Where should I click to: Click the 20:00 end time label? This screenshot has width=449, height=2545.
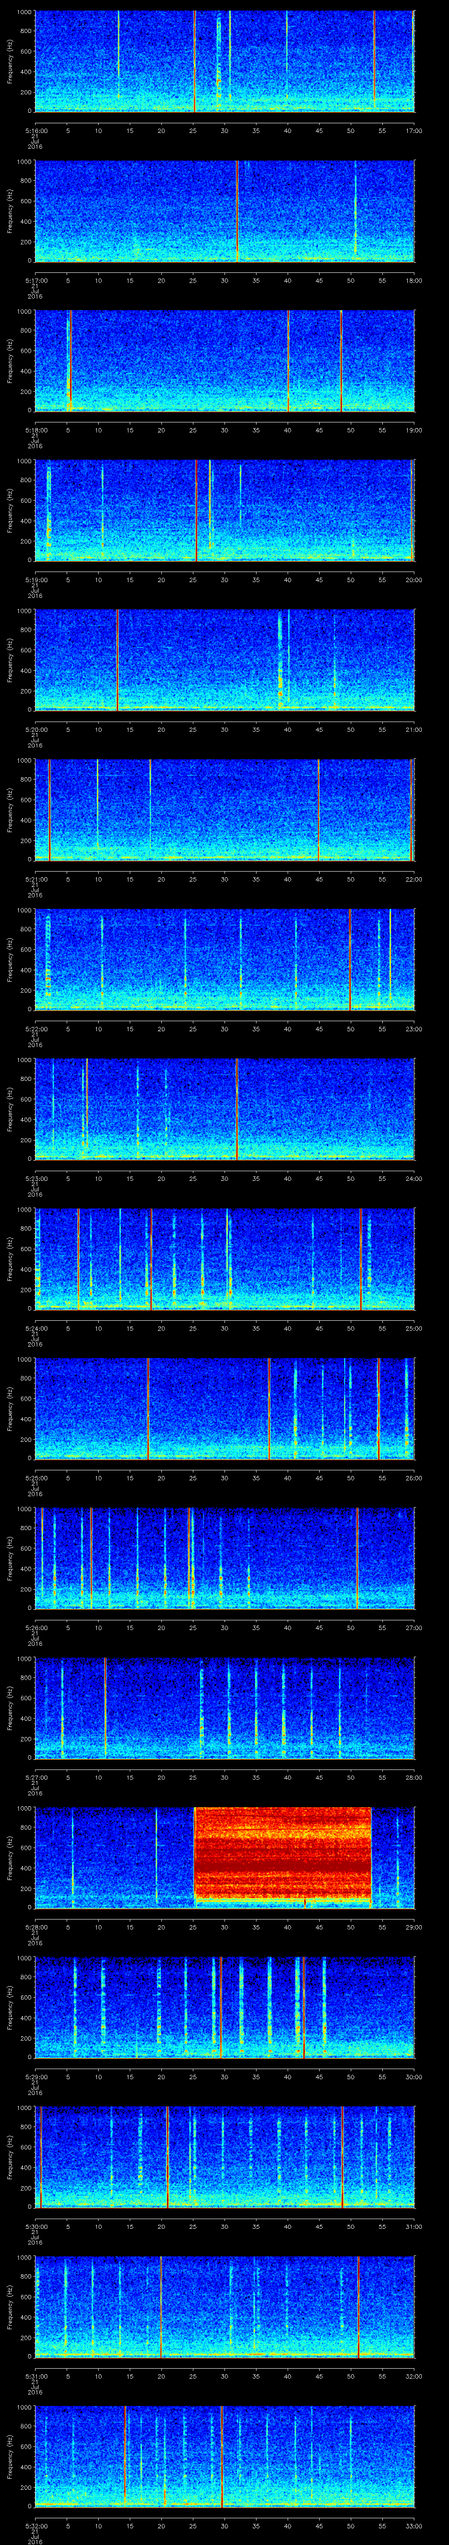413,580
